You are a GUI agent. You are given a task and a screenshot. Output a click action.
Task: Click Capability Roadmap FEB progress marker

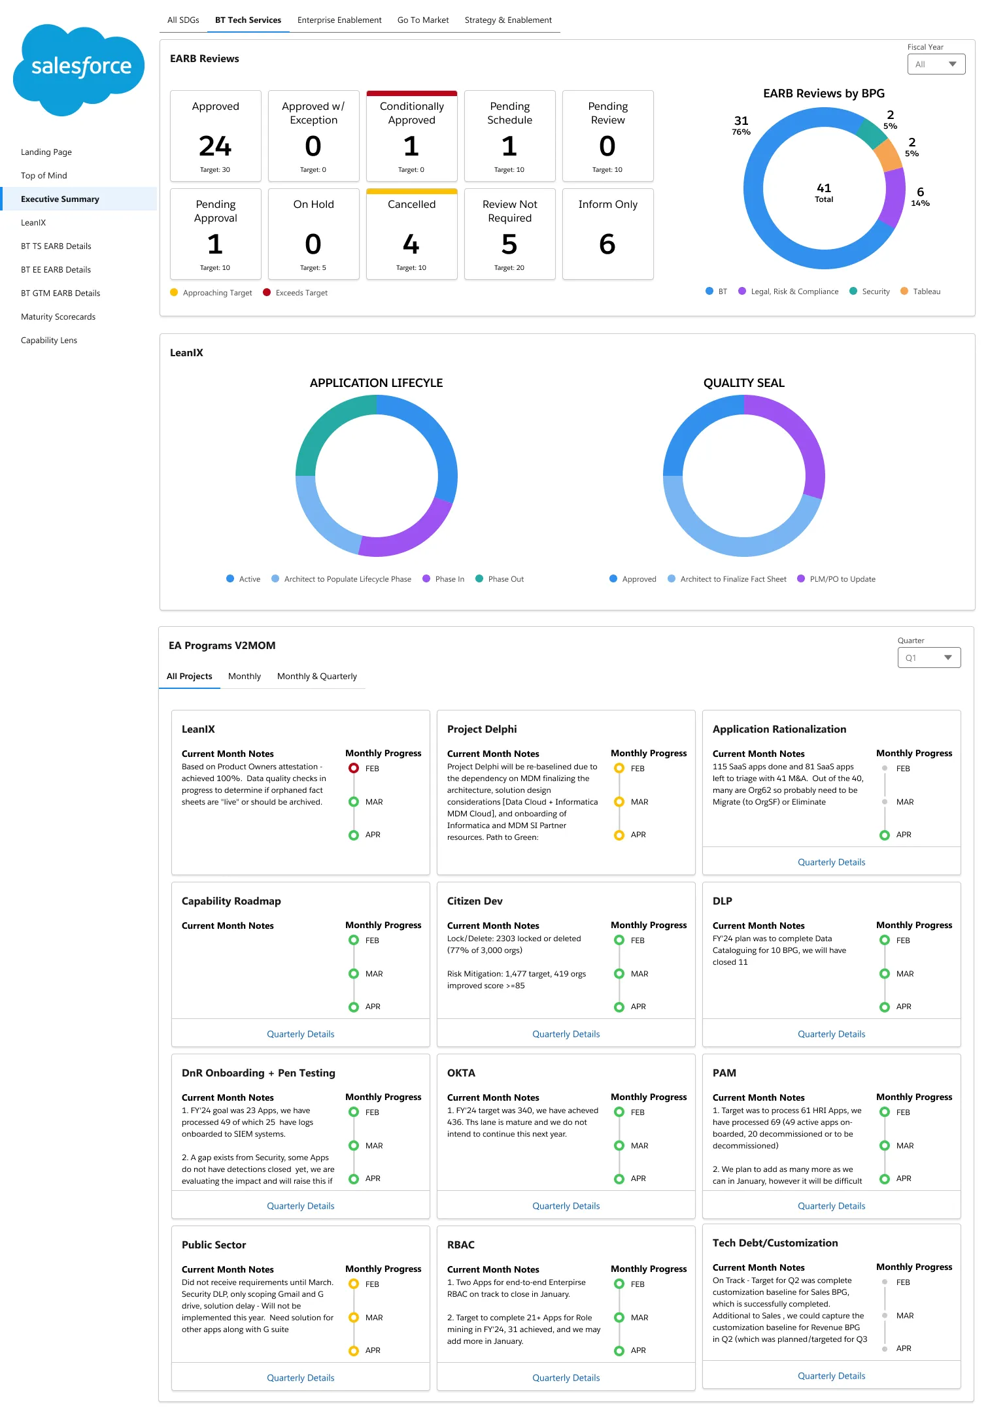click(354, 941)
